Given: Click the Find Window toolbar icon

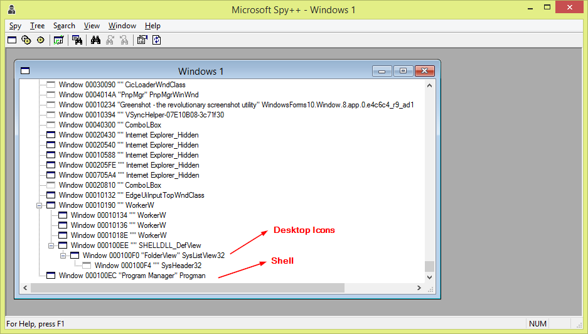Looking at the screenshot, I should point(77,40).
